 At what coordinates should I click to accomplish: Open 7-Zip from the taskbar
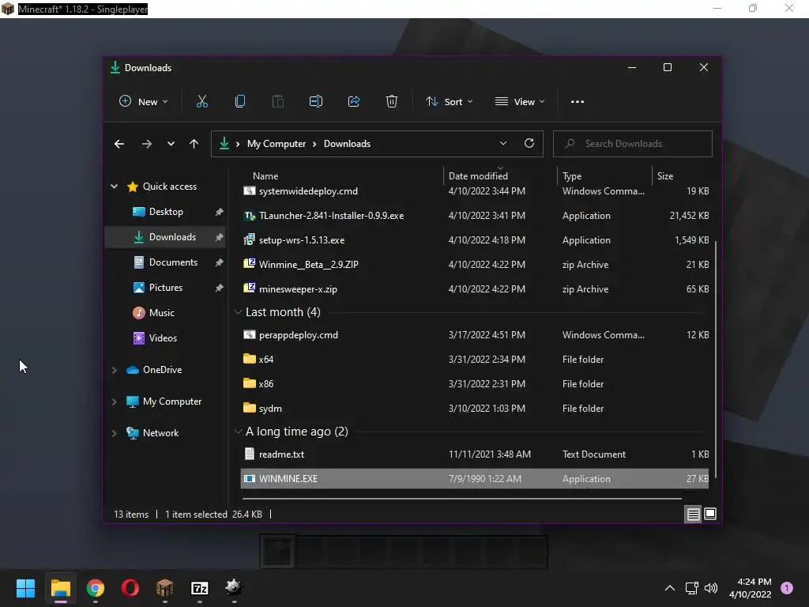coord(200,588)
